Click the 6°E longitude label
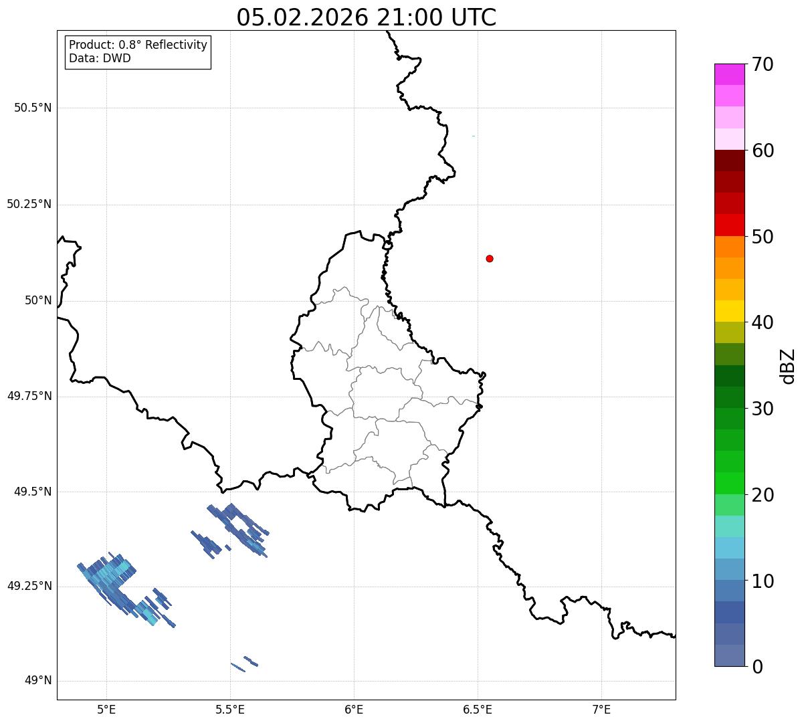The width and height of the screenshot is (804, 723). 354,709
